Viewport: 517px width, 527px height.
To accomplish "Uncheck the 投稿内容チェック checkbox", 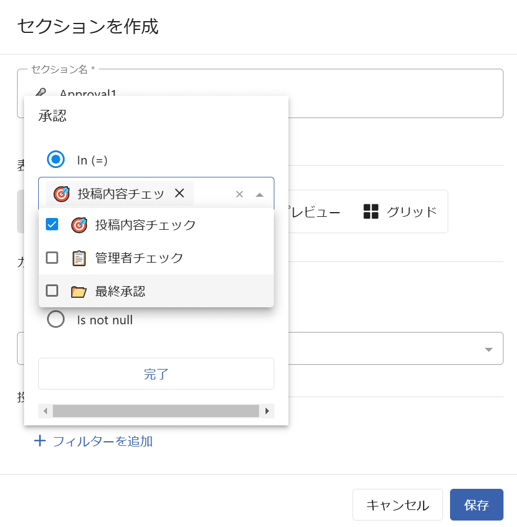I will [x=52, y=224].
